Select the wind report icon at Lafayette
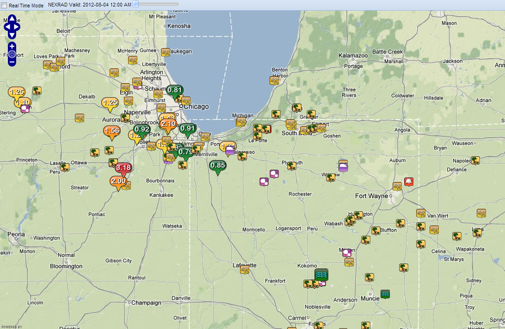 [245, 269]
